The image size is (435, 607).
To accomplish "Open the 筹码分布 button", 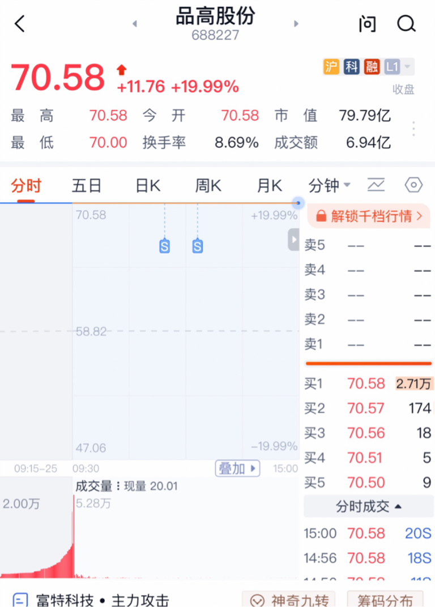I will tap(385, 600).
